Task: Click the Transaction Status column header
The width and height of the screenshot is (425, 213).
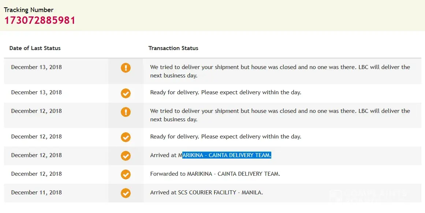Action: 173,48
